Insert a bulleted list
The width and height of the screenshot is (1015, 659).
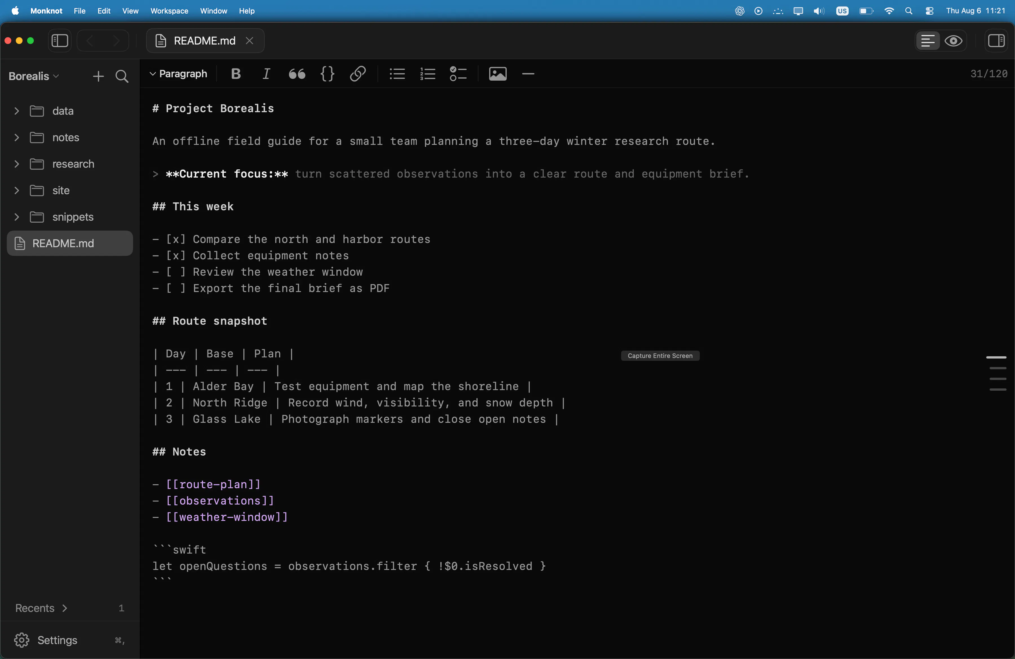(x=397, y=74)
